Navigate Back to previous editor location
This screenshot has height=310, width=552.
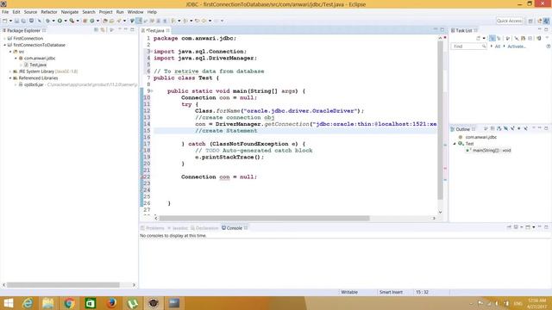tap(204, 21)
